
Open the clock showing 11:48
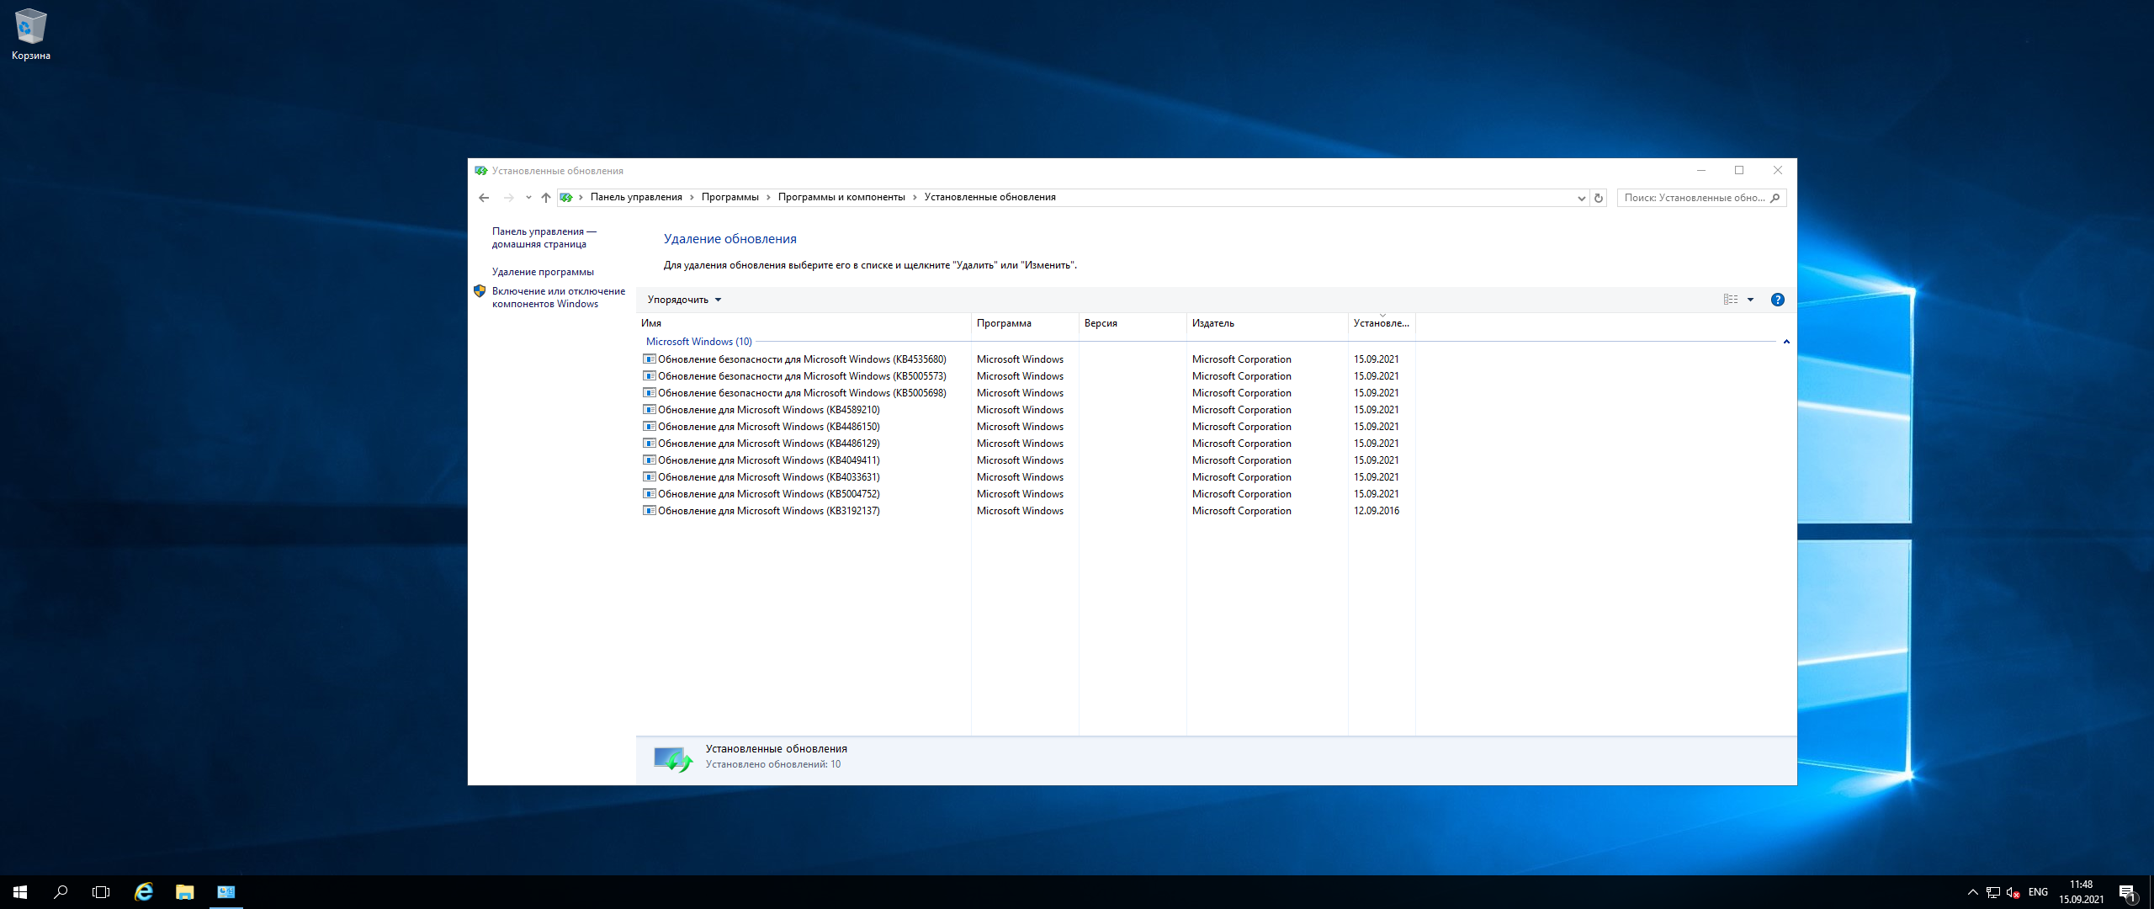2082,892
